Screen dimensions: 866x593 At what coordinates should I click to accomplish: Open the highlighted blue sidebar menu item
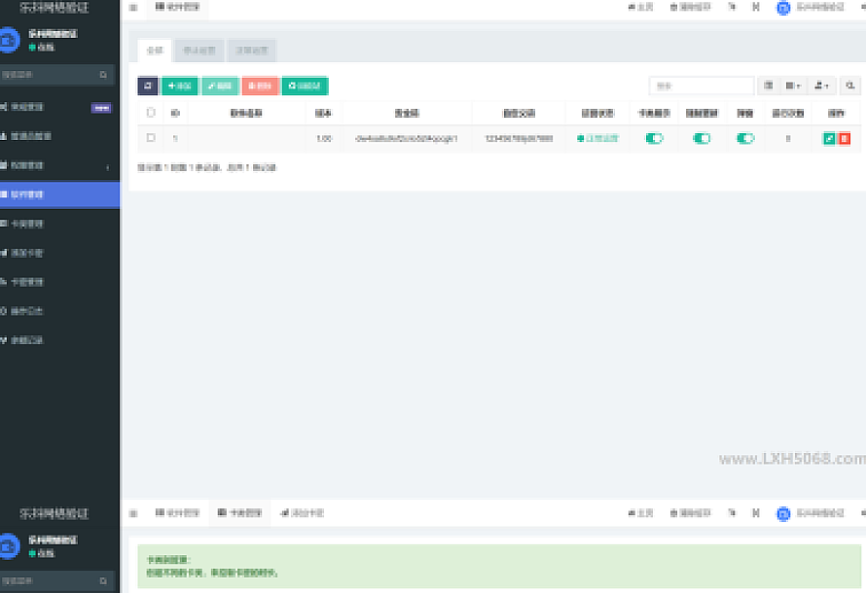tap(58, 194)
